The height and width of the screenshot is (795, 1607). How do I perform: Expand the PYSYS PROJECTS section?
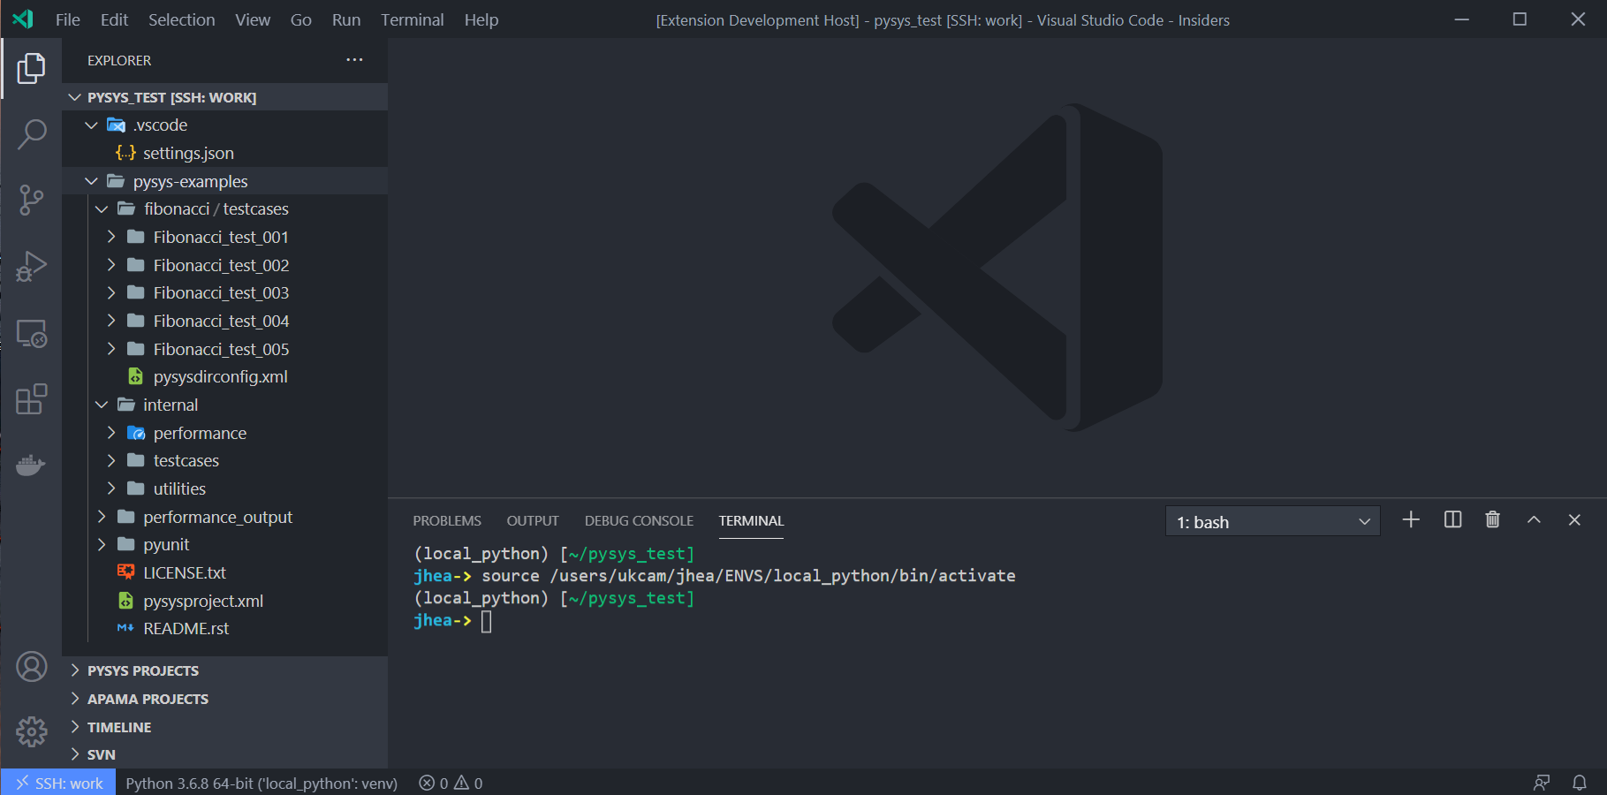(x=224, y=670)
